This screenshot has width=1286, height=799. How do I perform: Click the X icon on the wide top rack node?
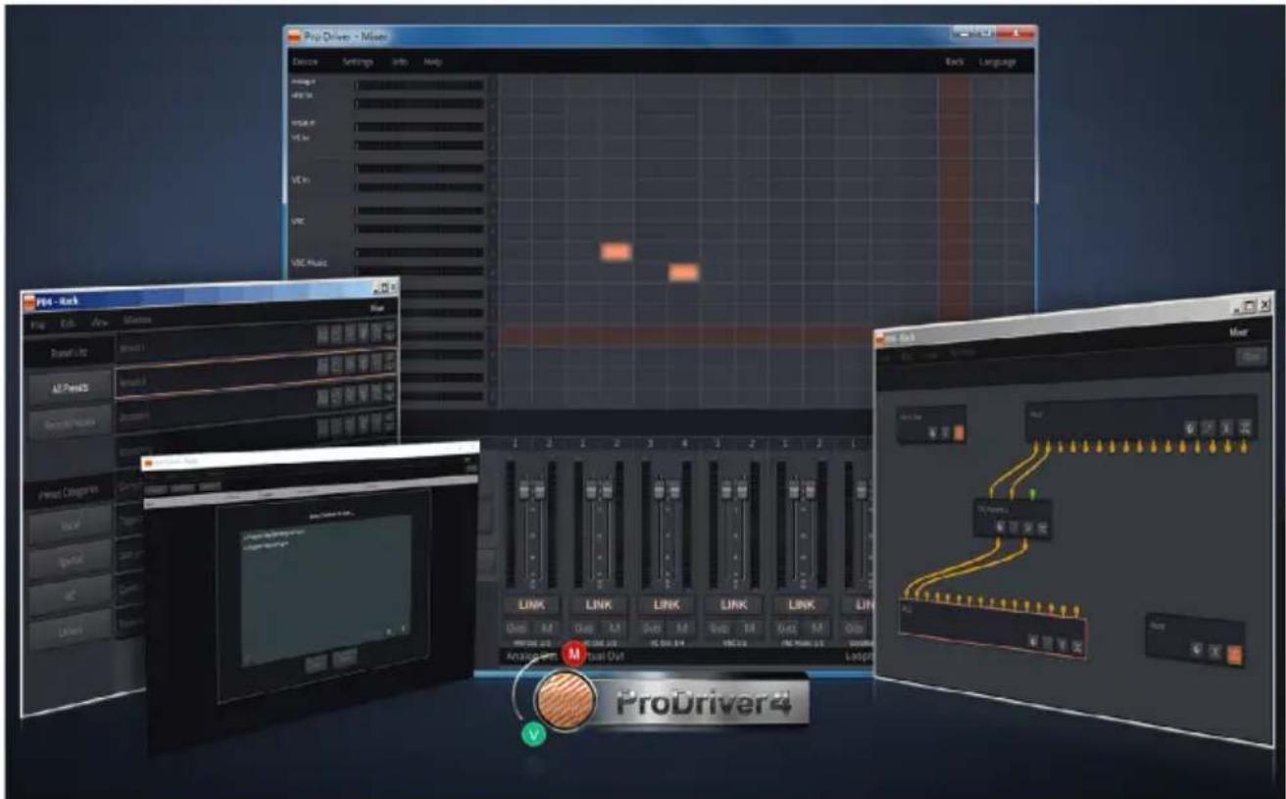click(x=1227, y=427)
